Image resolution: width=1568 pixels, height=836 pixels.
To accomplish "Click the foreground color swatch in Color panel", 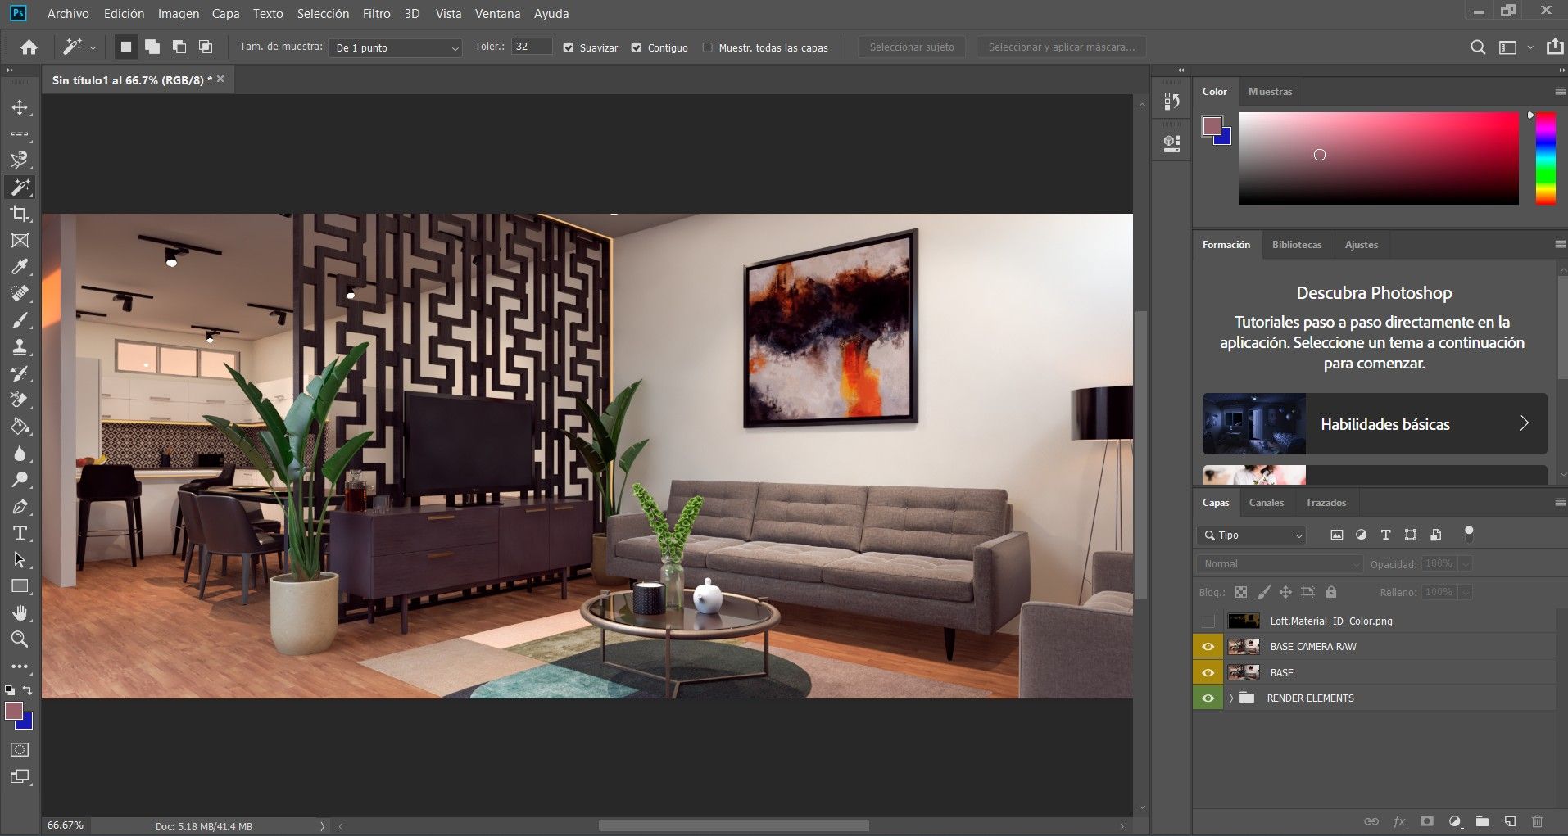I will (x=1212, y=126).
